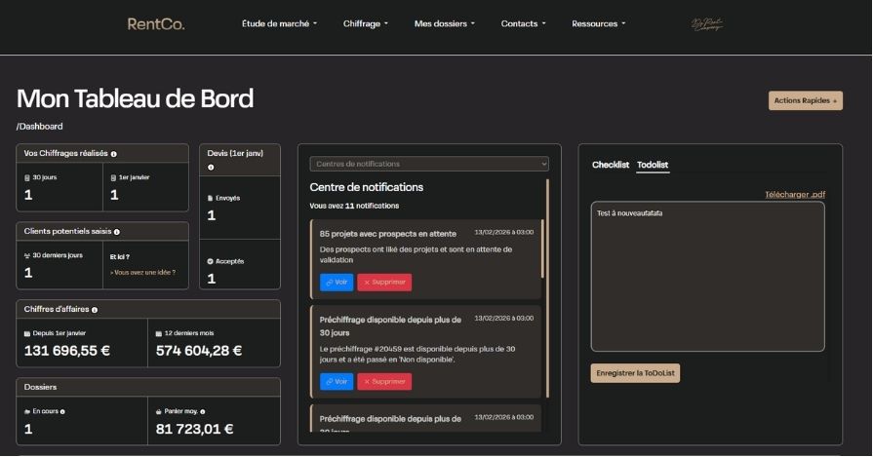Image resolution: width=873 pixels, height=457 pixels.
Task: Open the Centres de notifications select box
Action: (429, 164)
